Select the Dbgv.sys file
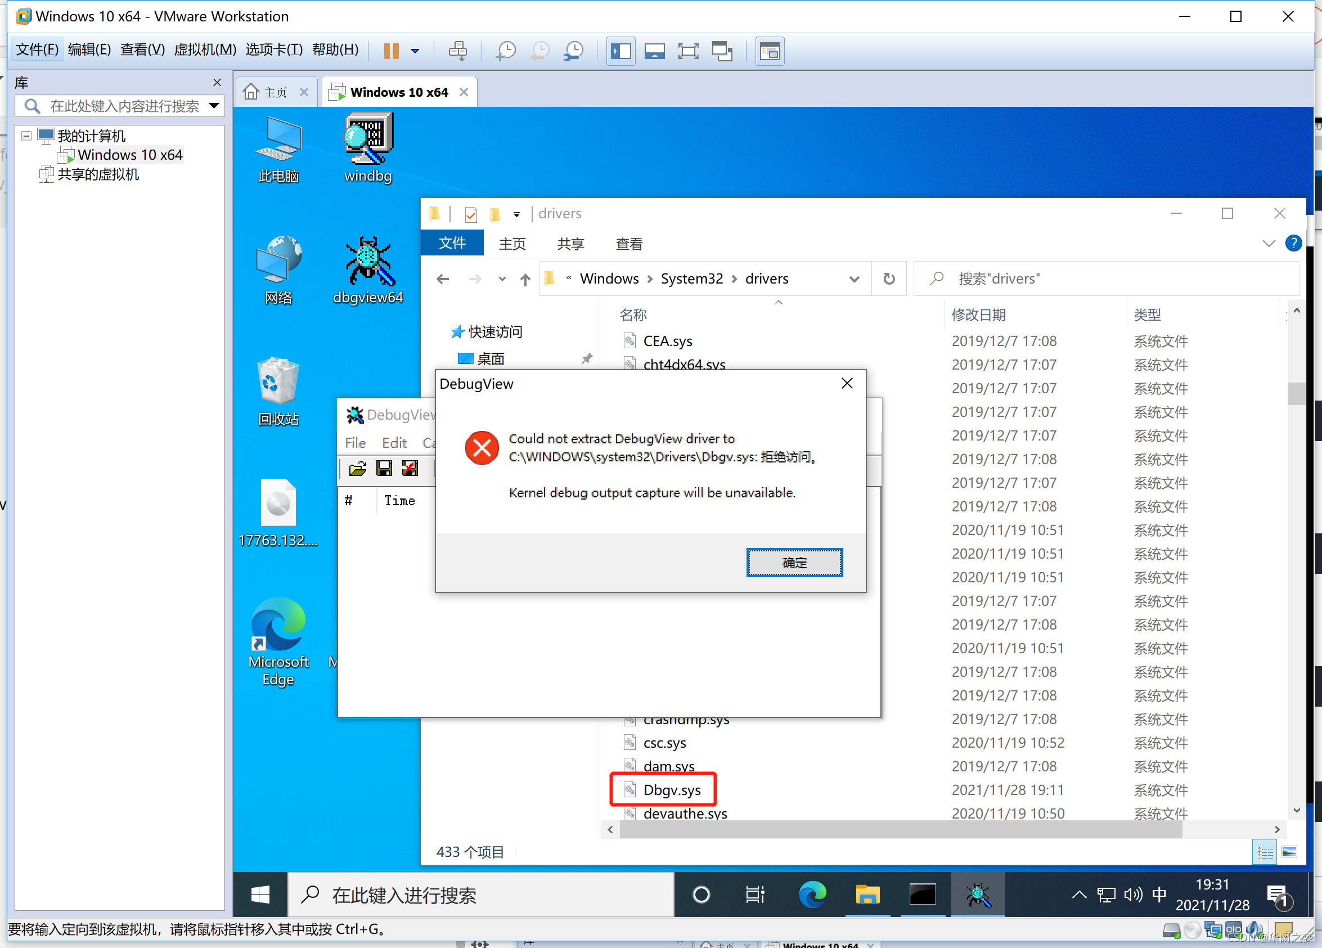Viewport: 1322px width, 948px height. point(672,790)
